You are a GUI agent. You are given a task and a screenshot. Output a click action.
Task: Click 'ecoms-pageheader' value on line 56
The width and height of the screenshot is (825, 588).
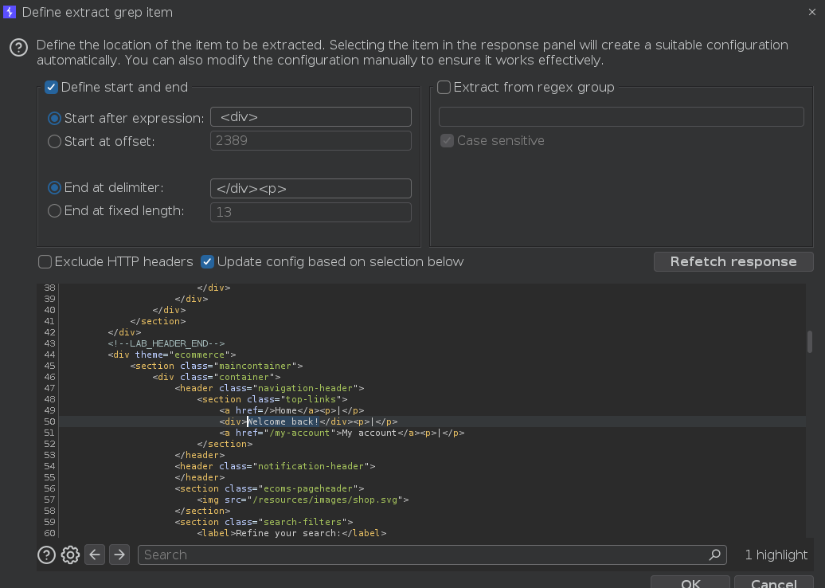click(308, 488)
